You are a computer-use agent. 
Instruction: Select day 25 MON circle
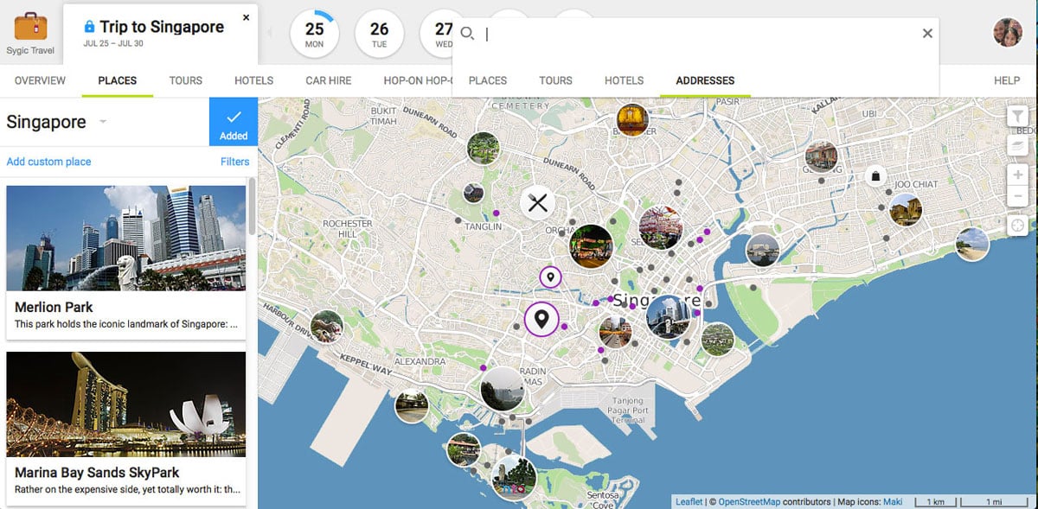click(314, 34)
